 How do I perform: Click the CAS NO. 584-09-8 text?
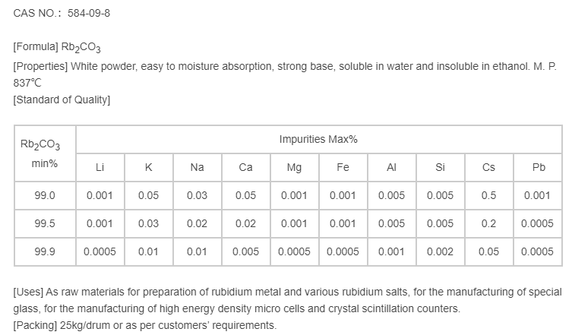point(56,14)
